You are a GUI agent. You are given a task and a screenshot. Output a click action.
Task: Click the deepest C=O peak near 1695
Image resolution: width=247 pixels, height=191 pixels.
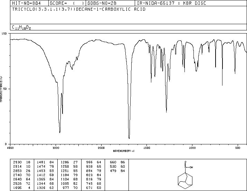(x=129, y=138)
